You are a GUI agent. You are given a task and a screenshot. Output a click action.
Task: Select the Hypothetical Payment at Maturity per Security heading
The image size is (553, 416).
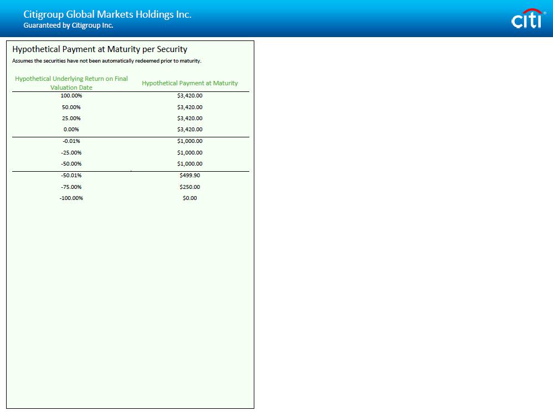point(100,49)
